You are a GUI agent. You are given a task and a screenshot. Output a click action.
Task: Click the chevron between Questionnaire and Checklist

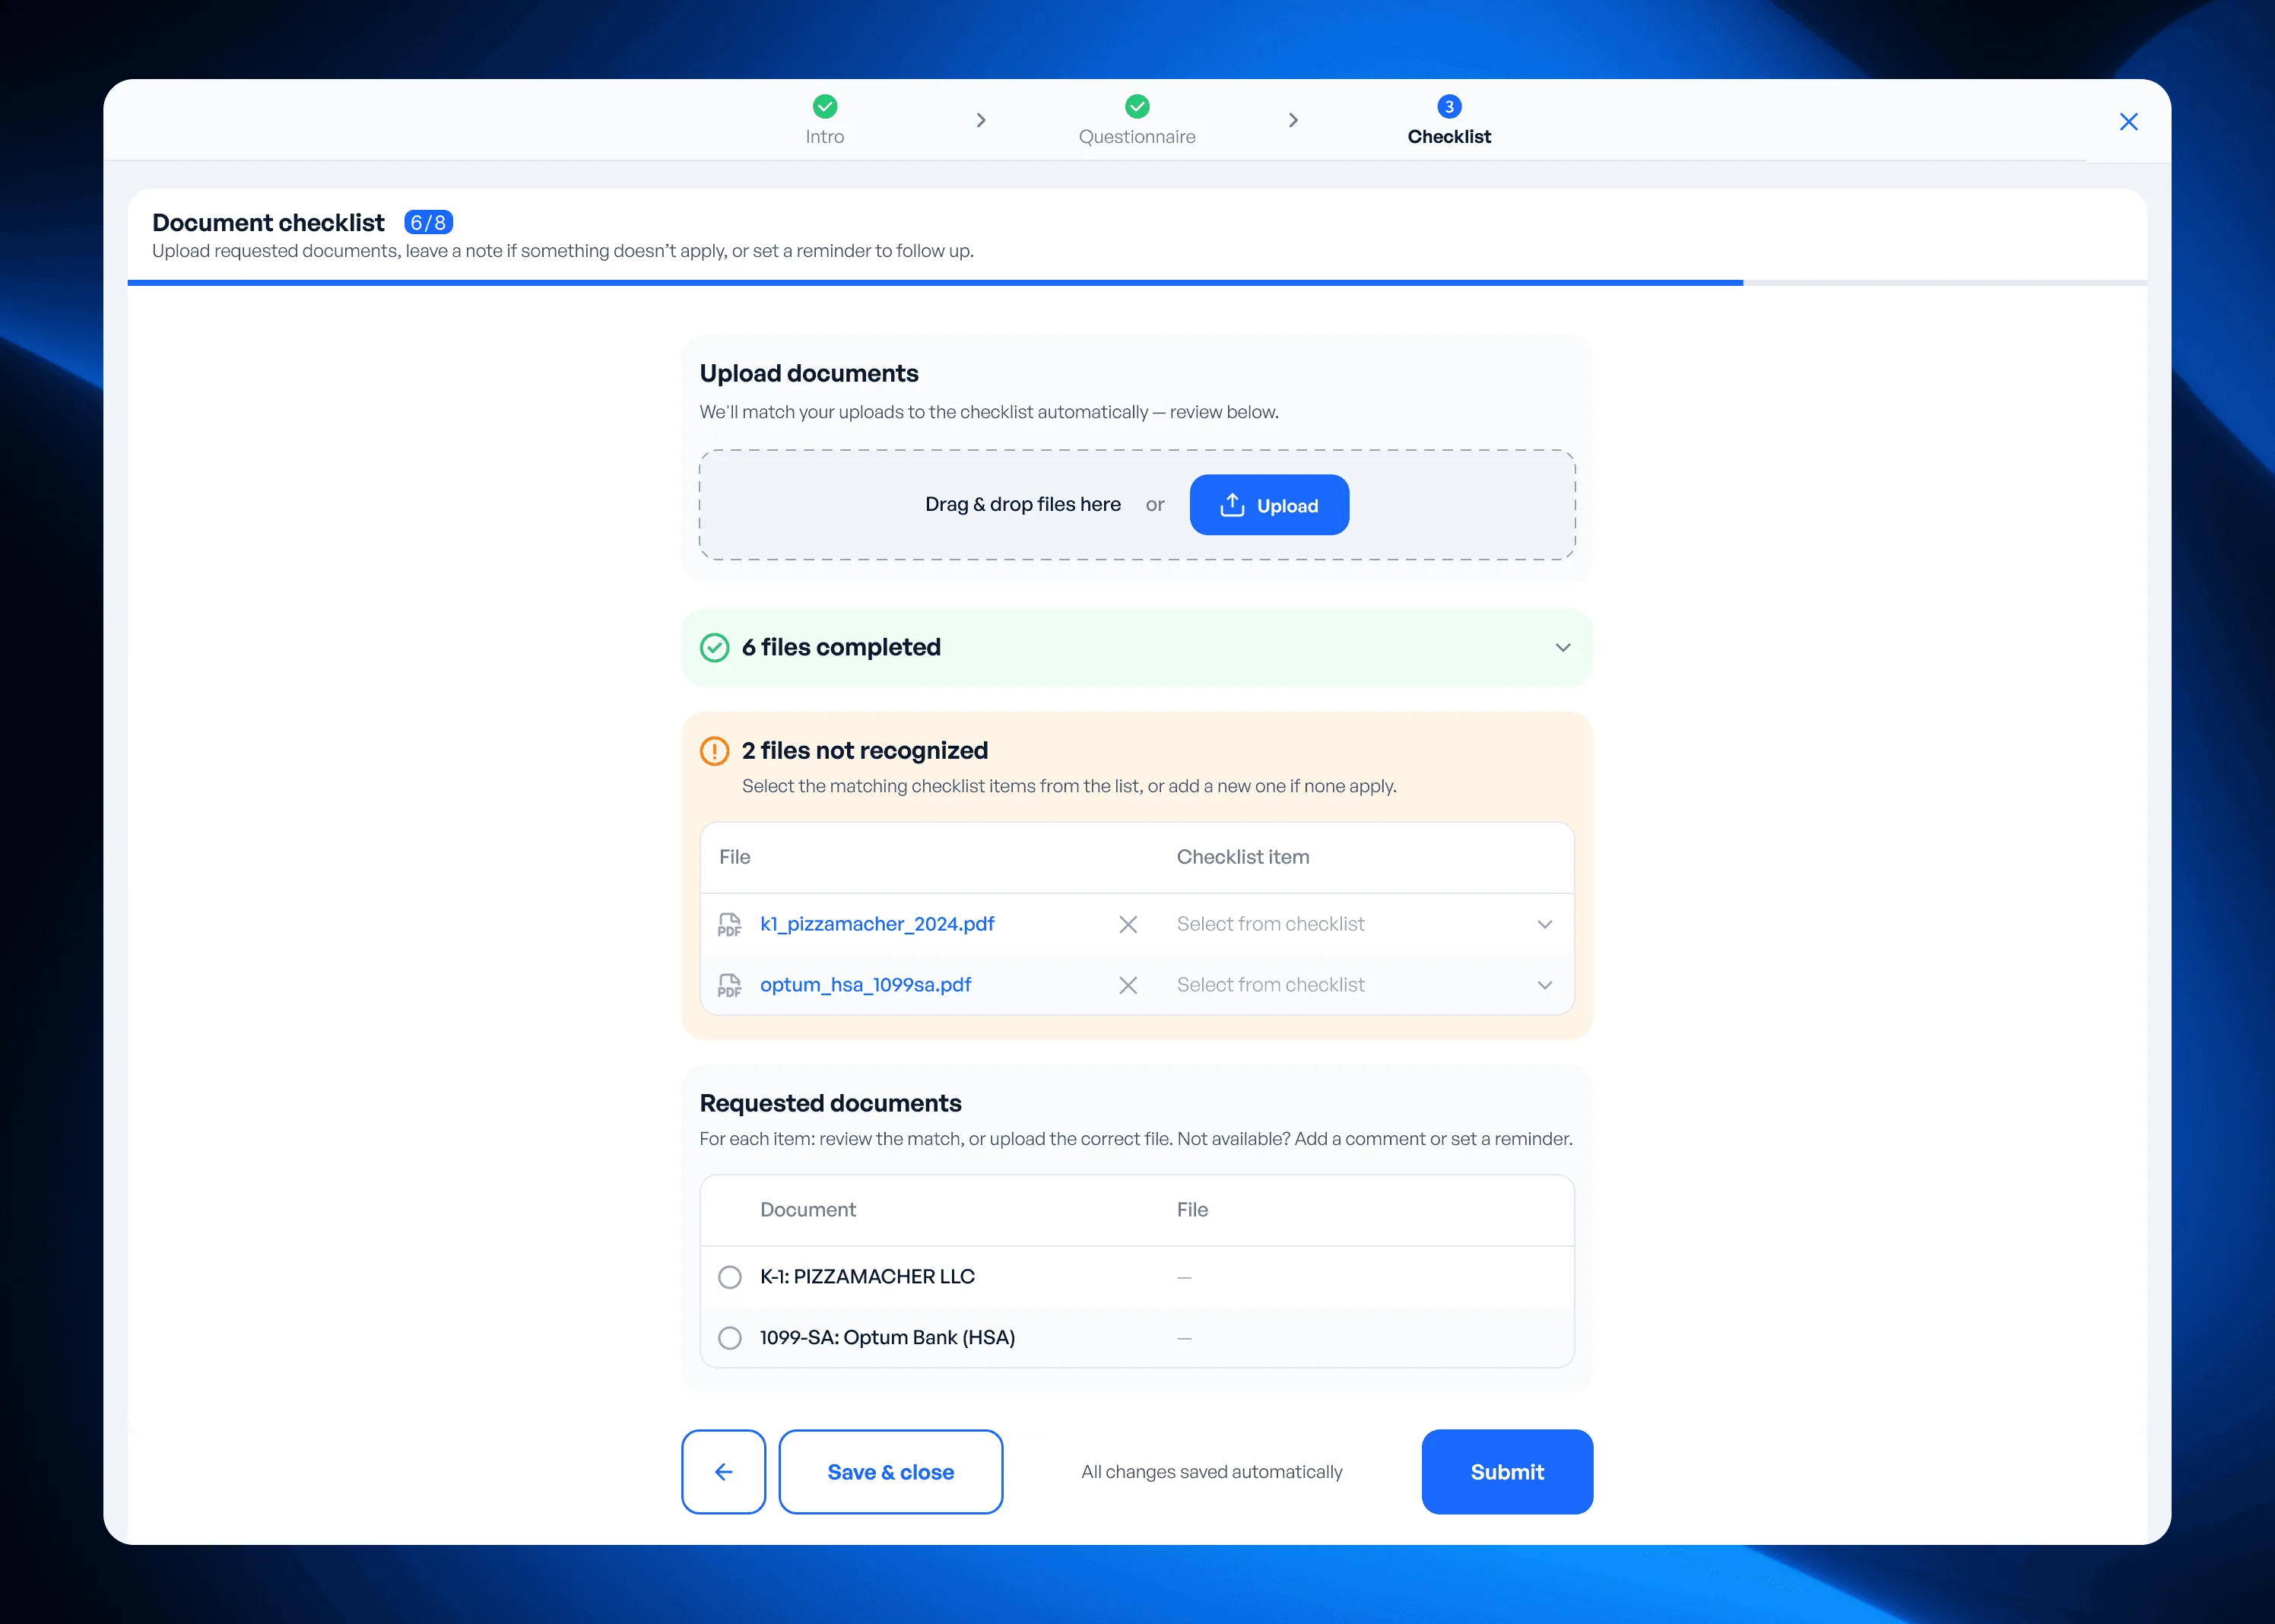click(x=1293, y=120)
